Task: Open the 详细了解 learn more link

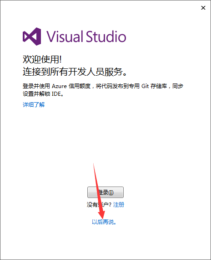Action: [x=34, y=104]
